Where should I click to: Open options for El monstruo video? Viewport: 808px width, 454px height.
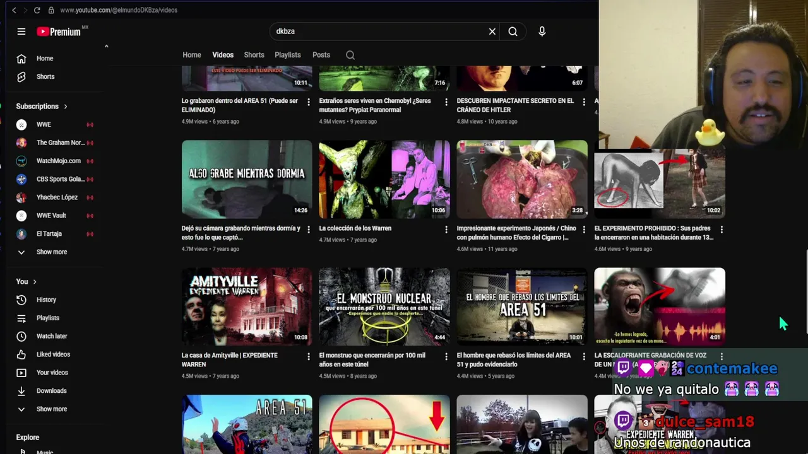(x=446, y=356)
